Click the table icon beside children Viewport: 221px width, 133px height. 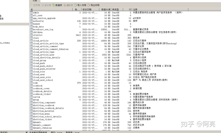pyautogui.click(x=31, y=32)
